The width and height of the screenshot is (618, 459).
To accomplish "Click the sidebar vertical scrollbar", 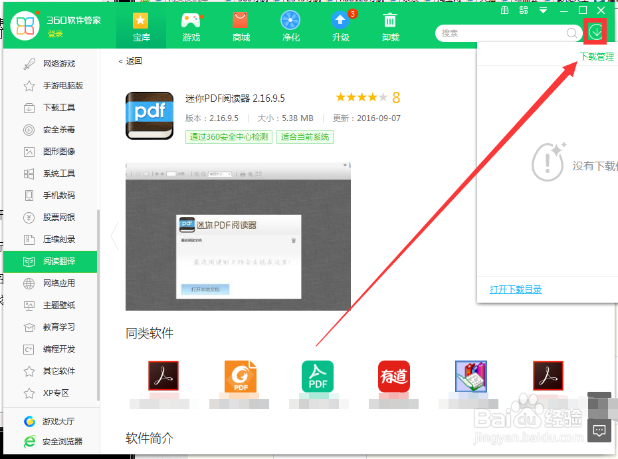I will [98, 305].
